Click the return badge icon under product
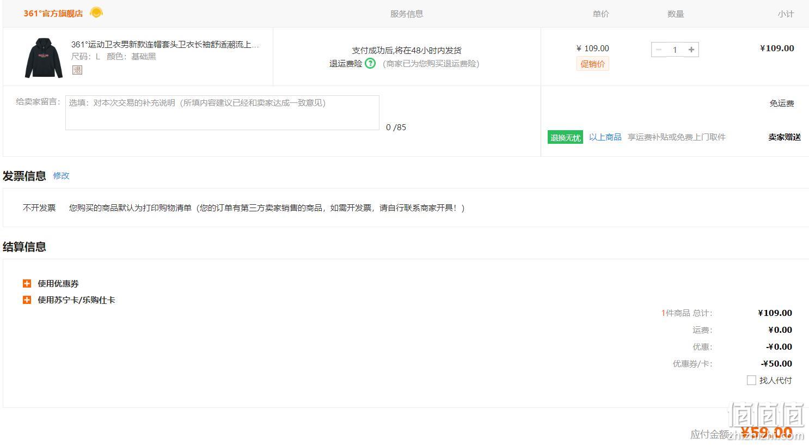 [77, 70]
